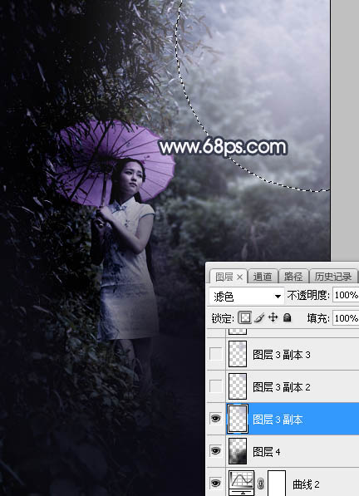Click the chain link icon on 曲线 2

coord(261,484)
